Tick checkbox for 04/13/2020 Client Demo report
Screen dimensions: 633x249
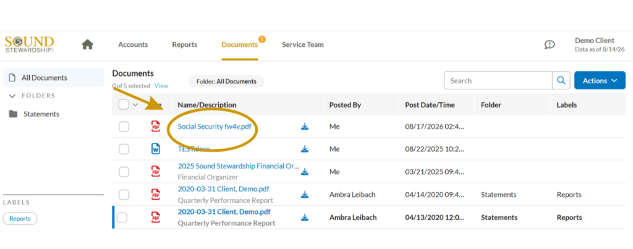(x=122, y=218)
